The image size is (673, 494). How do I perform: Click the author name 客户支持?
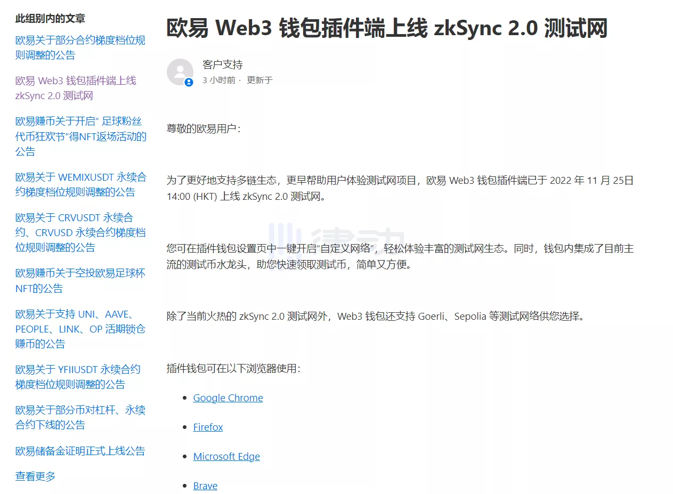pyautogui.click(x=223, y=65)
